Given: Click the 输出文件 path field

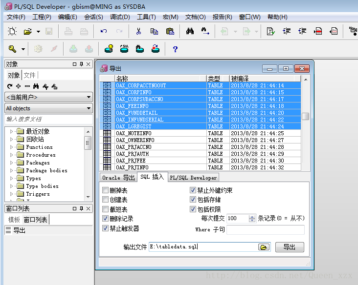Looking at the screenshot, I should (x=203, y=247).
